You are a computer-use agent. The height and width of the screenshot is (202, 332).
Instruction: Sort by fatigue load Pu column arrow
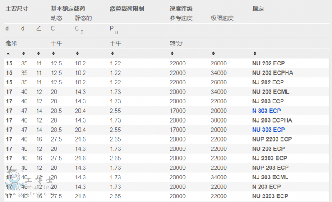[x=112, y=53]
